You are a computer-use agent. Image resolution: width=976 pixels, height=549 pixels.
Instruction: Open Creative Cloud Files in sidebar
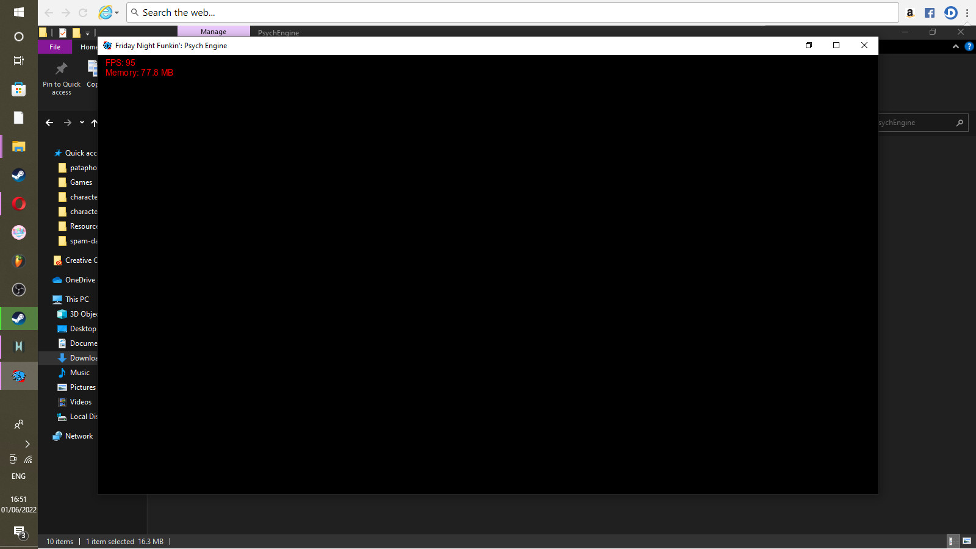point(75,260)
